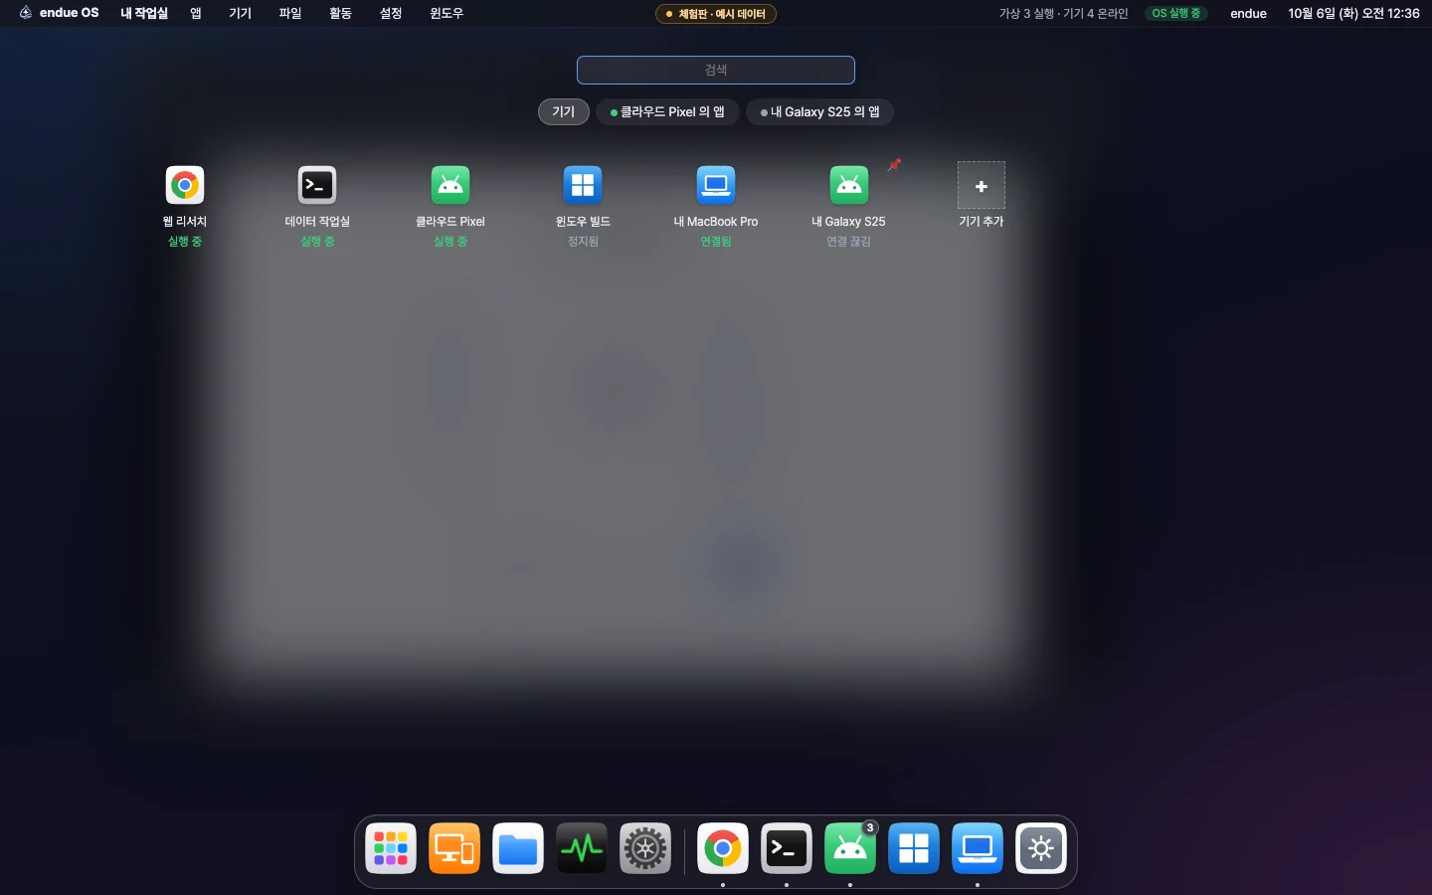The height and width of the screenshot is (895, 1432).
Task: Open the 설정 menu
Action: pos(391,13)
